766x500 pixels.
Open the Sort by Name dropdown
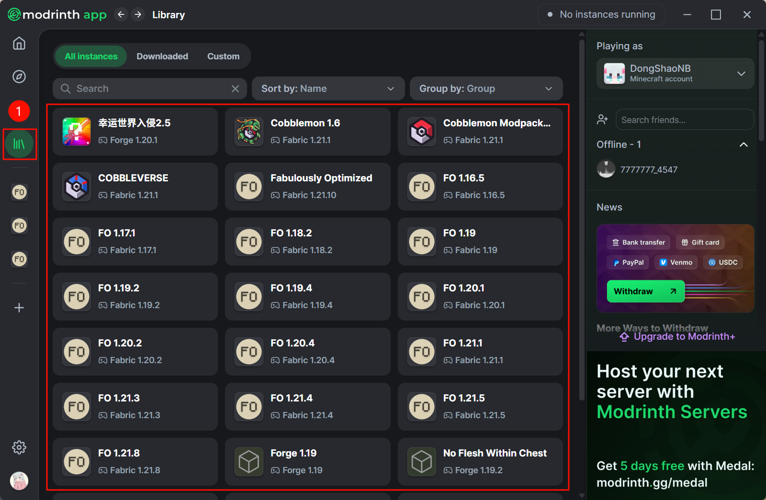click(328, 89)
